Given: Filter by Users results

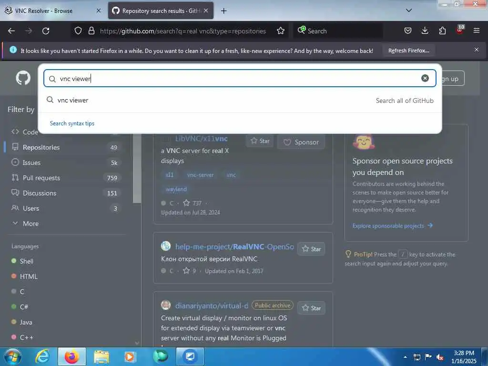Looking at the screenshot, I should [x=65, y=208].
